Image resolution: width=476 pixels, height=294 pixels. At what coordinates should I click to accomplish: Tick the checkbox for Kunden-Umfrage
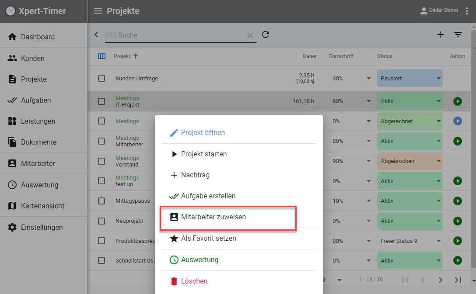tap(101, 78)
